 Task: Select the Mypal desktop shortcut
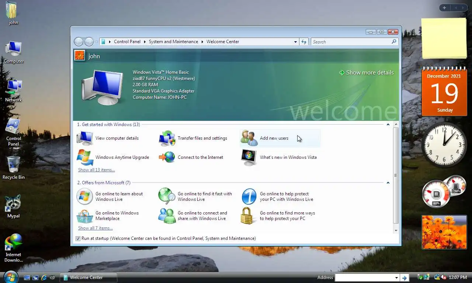click(x=14, y=207)
